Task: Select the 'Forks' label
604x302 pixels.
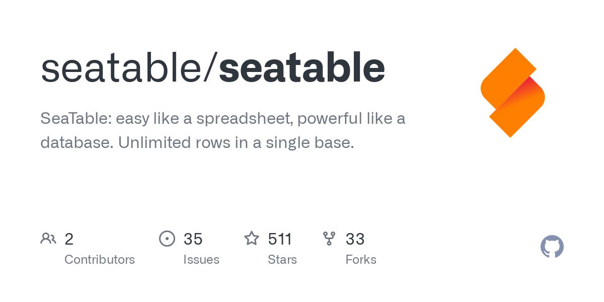Action: pos(361,260)
